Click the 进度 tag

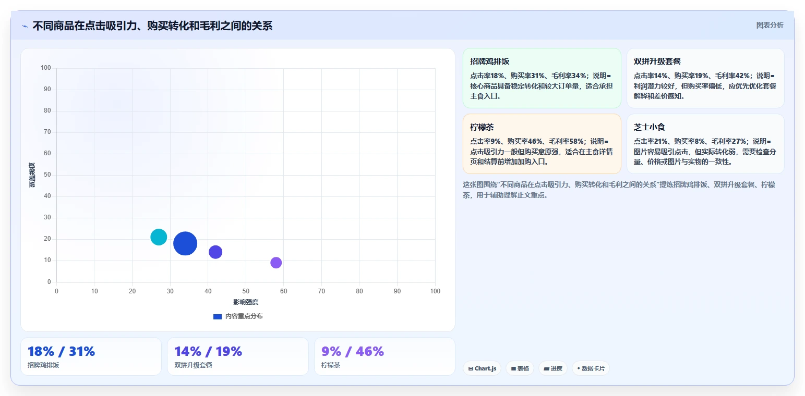[x=552, y=368]
